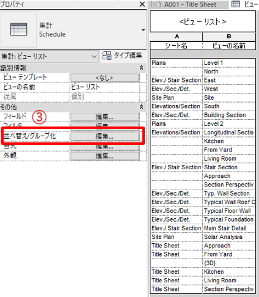
Task: Select the North cell
Action: (229, 71)
